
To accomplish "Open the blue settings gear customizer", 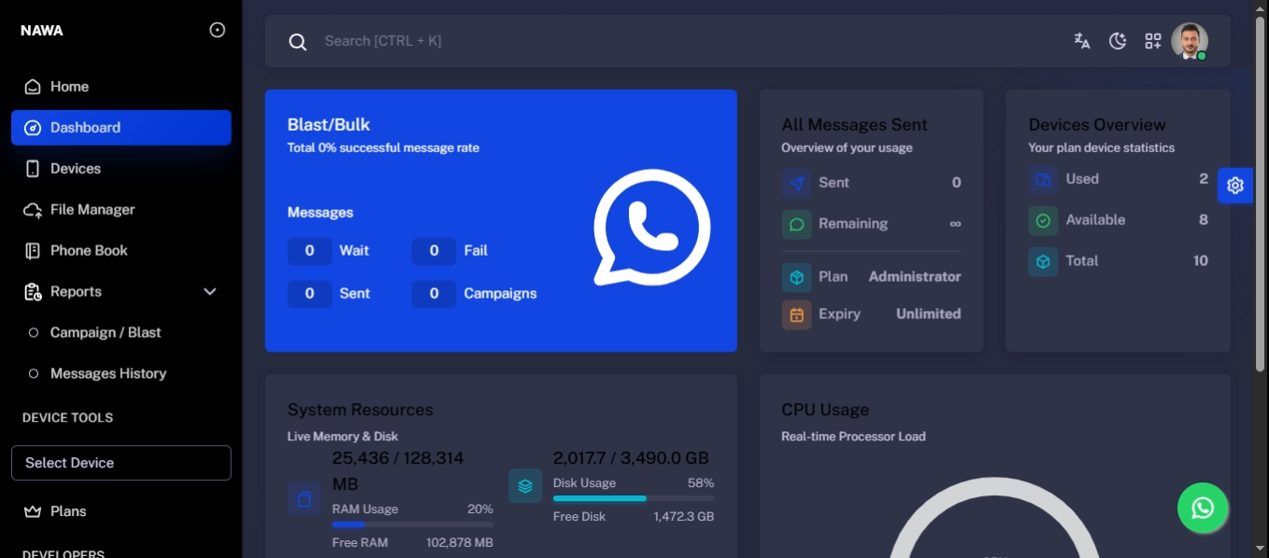I will click(1235, 186).
